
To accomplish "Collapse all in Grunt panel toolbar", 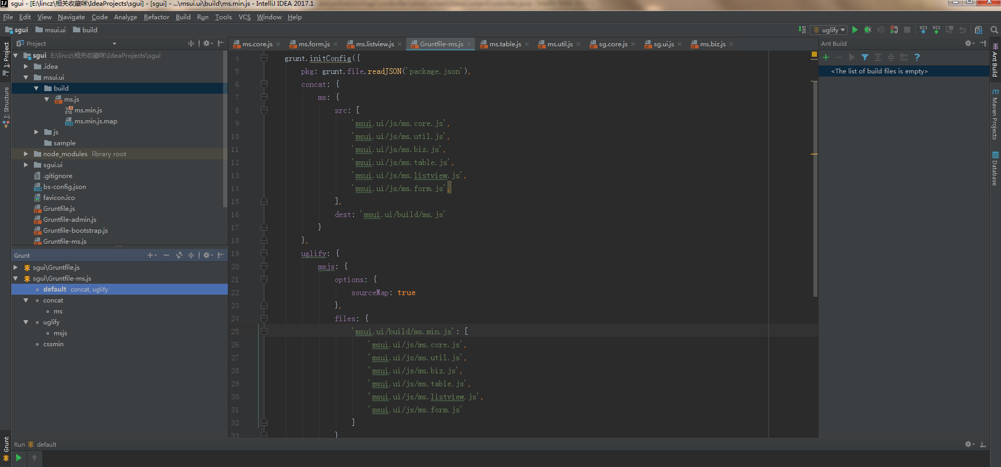I will (191, 256).
